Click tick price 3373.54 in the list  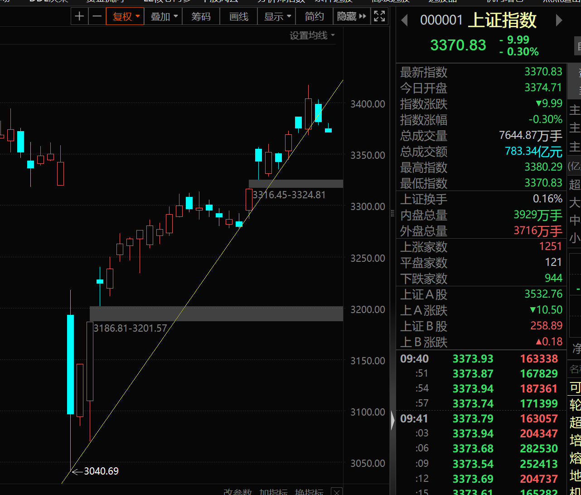pyautogui.click(x=472, y=463)
